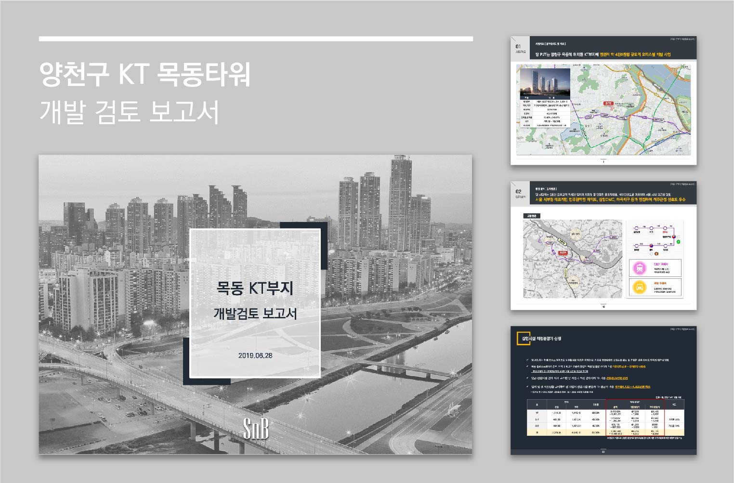The height and width of the screenshot is (483, 734).
Task: Click the pink subway train icon
Action: 640,268
